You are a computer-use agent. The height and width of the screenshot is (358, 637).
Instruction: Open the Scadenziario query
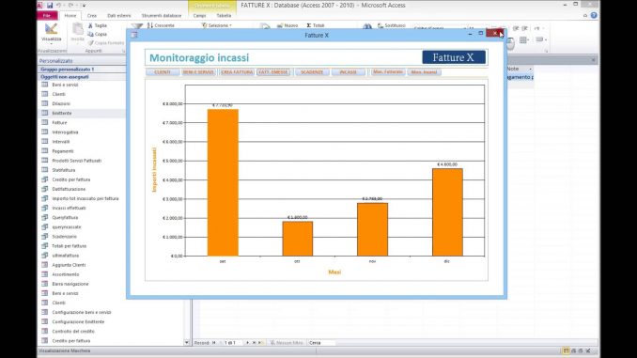[x=64, y=237]
